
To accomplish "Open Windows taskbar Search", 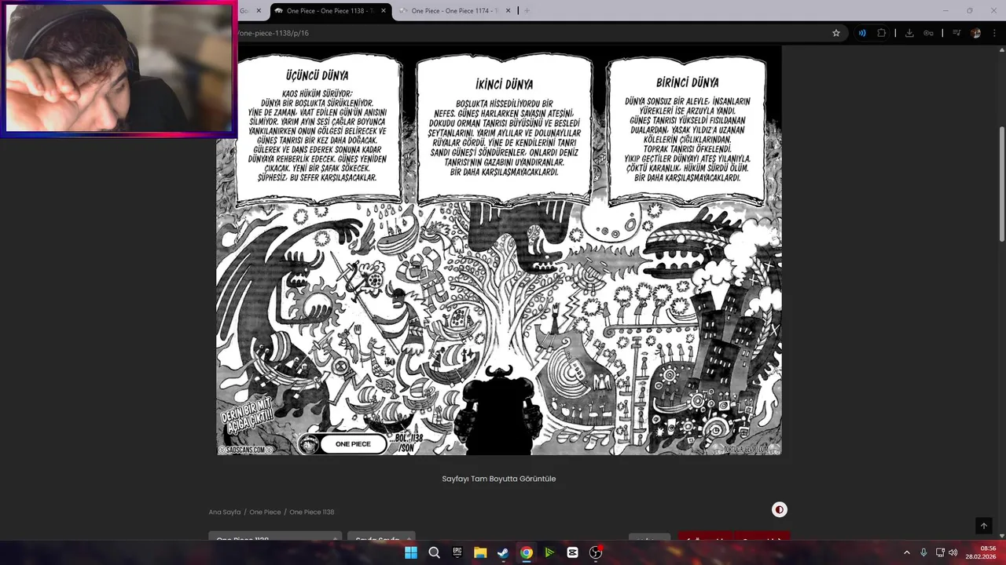I will pos(434,552).
